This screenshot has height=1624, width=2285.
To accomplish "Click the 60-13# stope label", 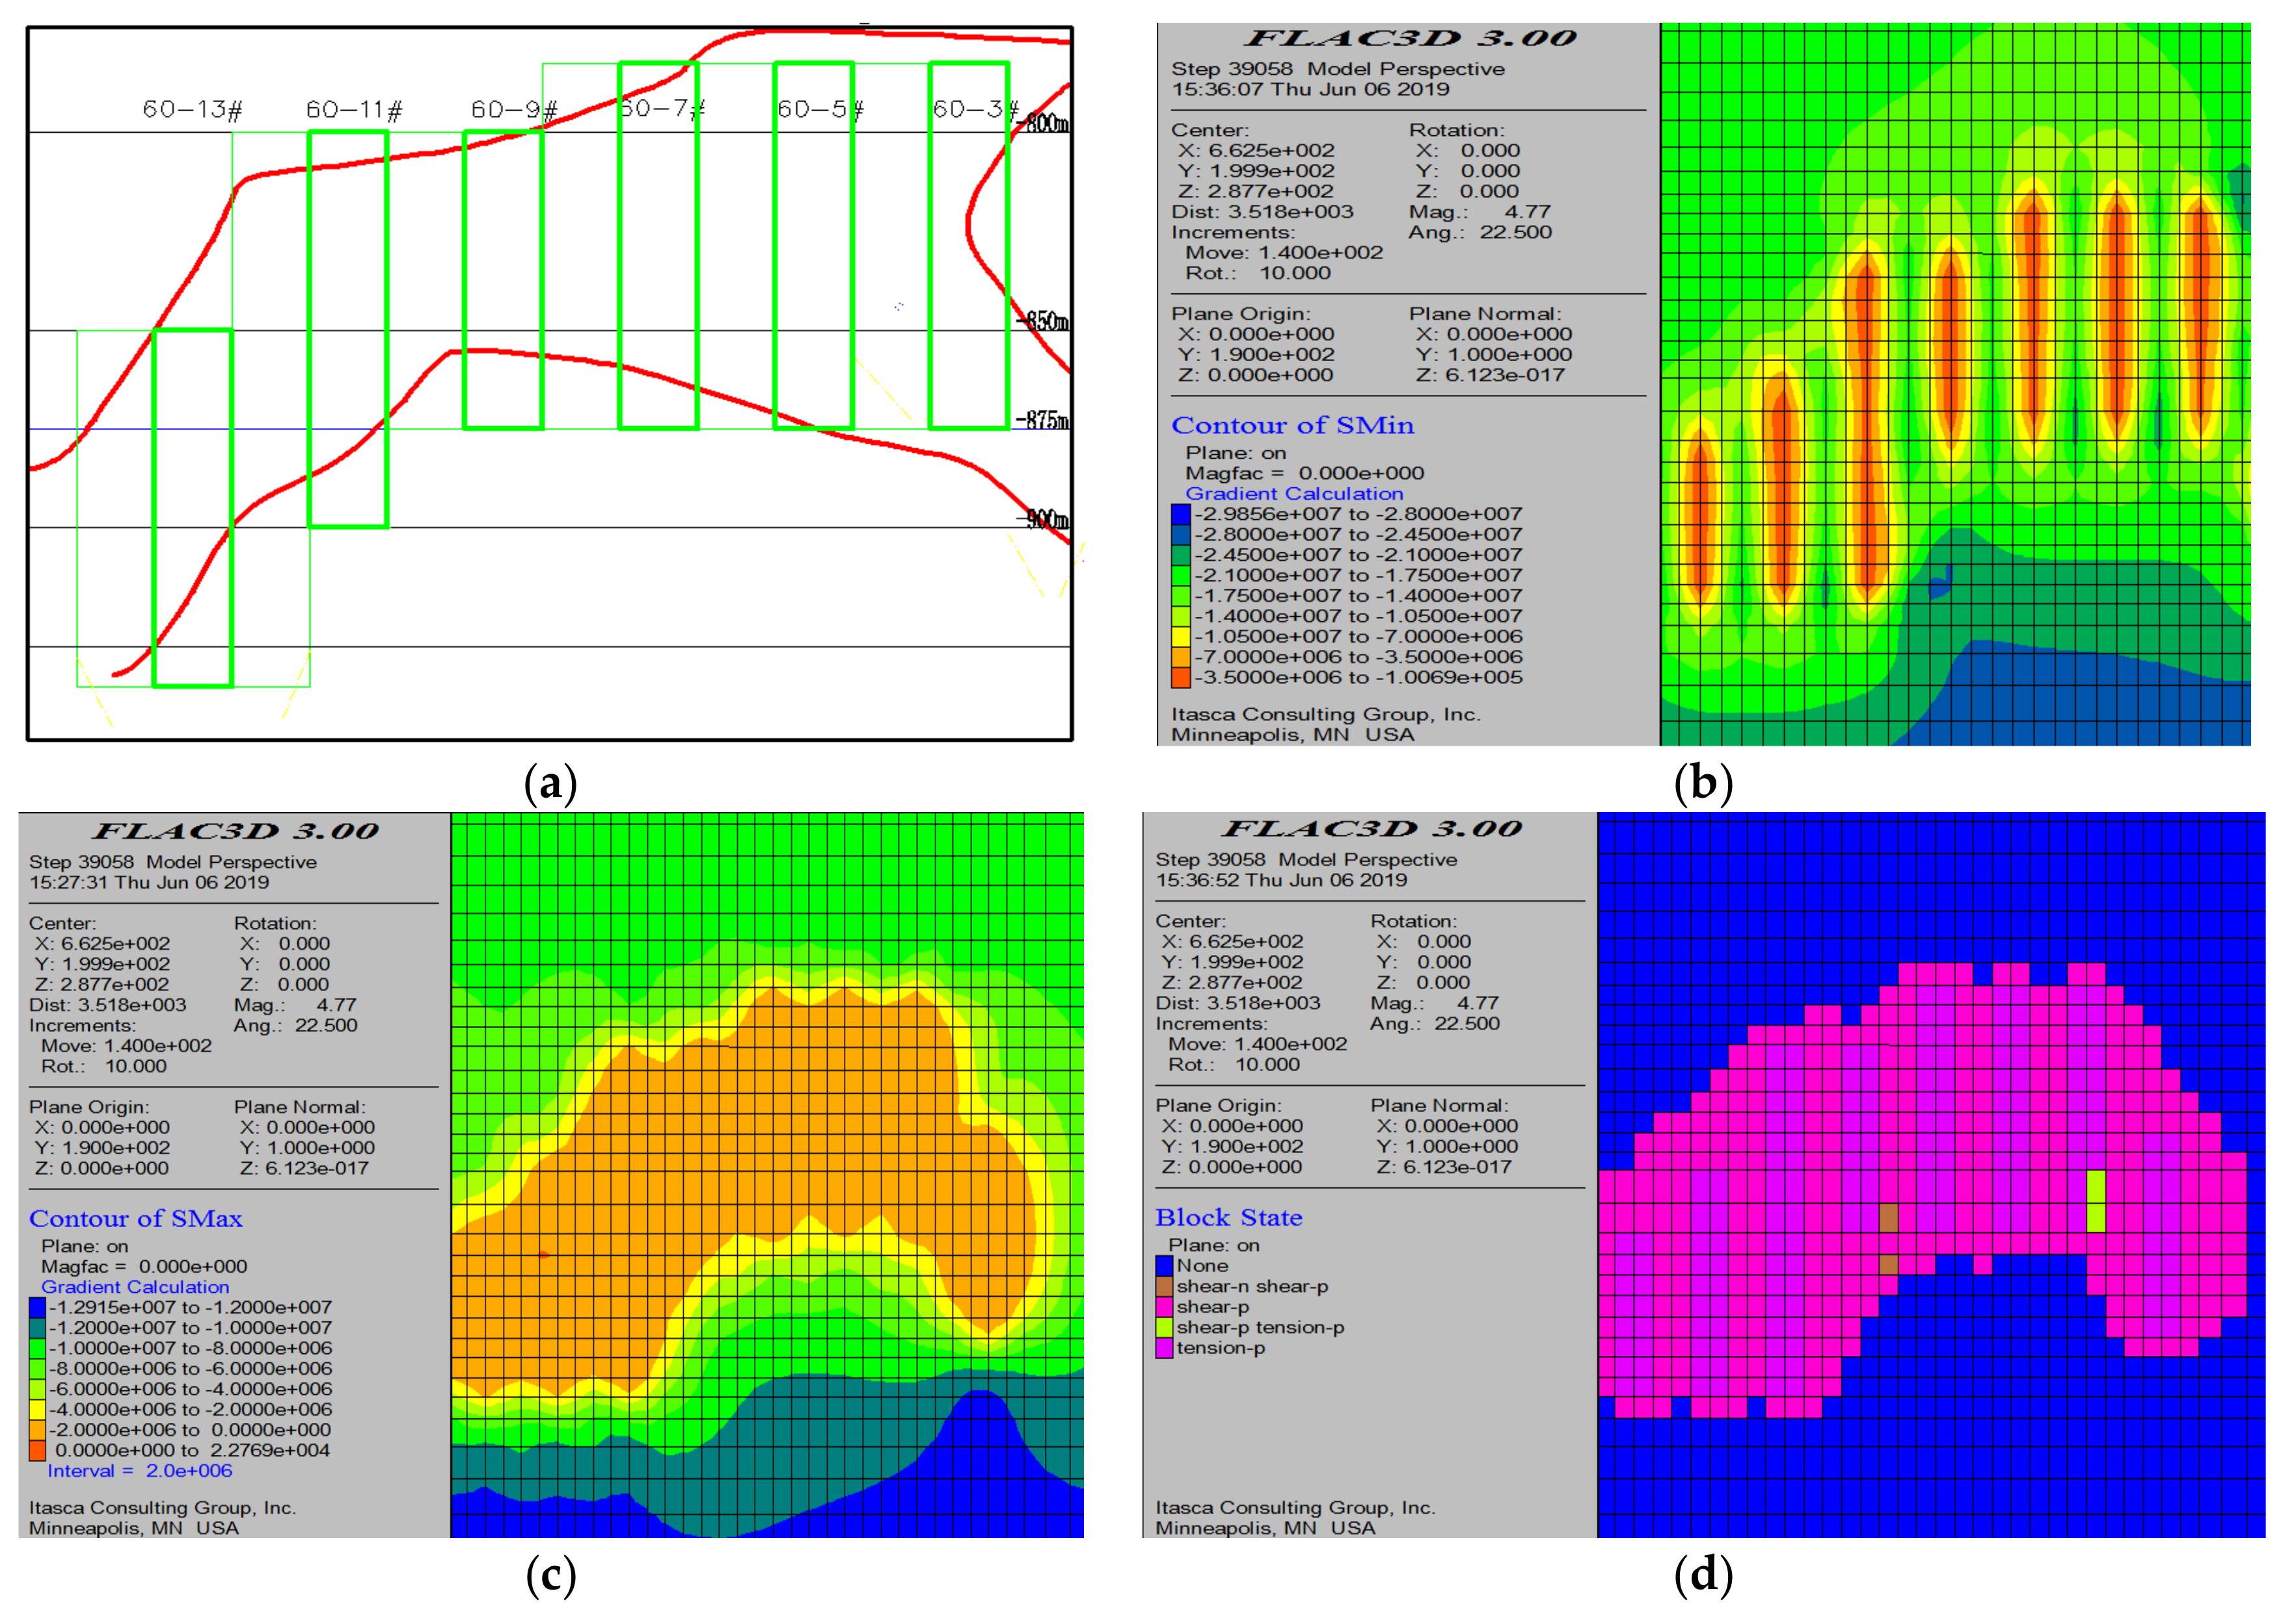I will click(192, 109).
